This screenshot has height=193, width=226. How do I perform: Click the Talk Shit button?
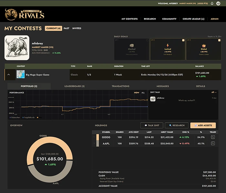click(x=151, y=125)
